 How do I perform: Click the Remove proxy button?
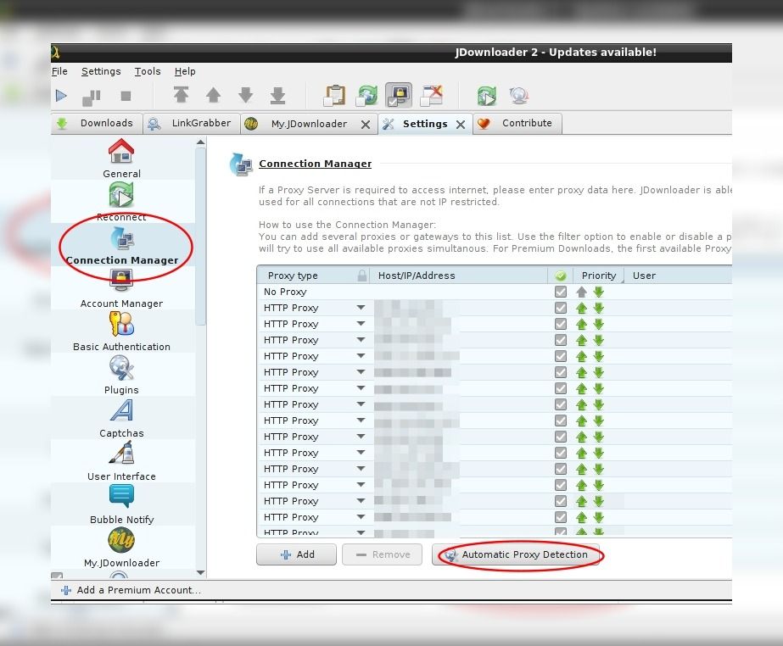pyautogui.click(x=382, y=554)
